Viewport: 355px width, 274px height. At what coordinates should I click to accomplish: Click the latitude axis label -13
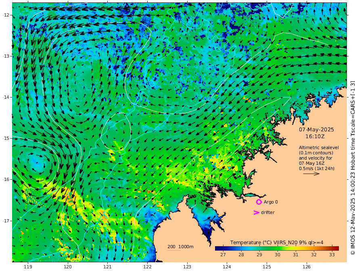coord(6,56)
